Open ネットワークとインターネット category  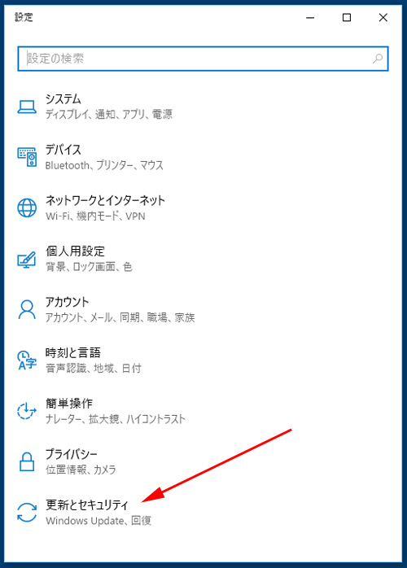click(105, 200)
